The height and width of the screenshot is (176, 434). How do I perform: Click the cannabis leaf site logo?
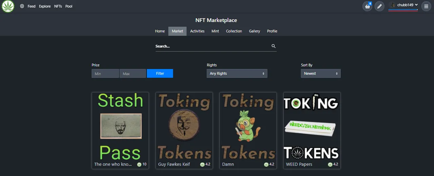(x=8, y=6)
